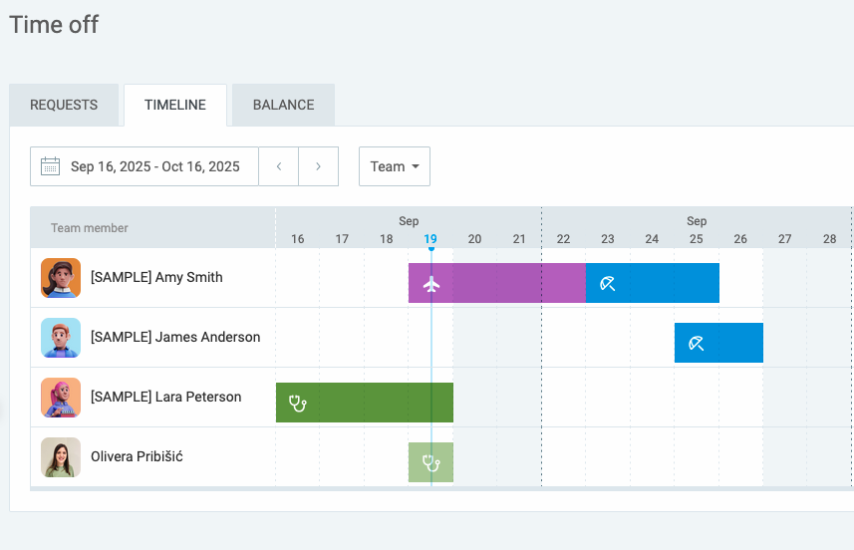Click airplane icon on Amy Smith's purple bar
The image size is (854, 550).
coord(431,284)
